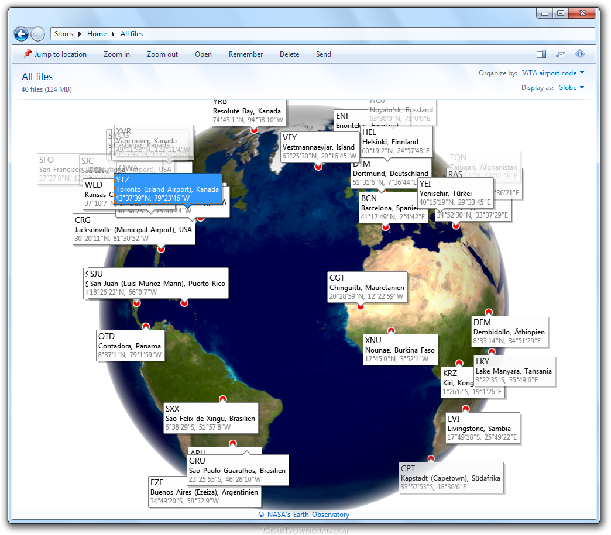Select the YTZ Toronto Island Airport label
Screen dimensions: 611x535
coord(168,189)
